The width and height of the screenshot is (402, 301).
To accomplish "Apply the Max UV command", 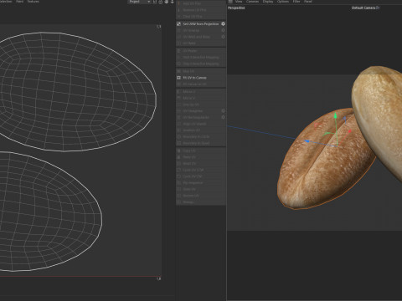I will (x=188, y=71).
